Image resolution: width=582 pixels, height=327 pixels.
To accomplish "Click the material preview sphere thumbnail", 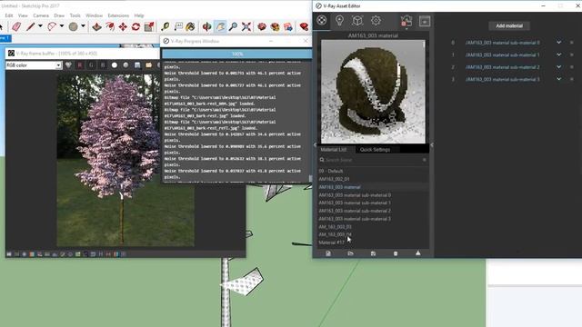I will pos(373,91).
